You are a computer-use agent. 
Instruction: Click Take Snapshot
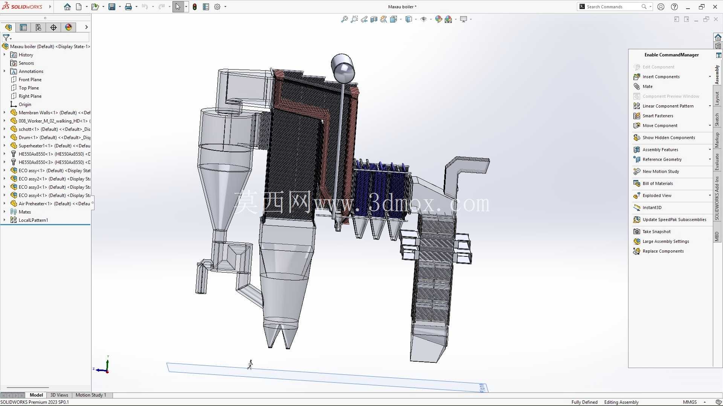click(x=656, y=232)
